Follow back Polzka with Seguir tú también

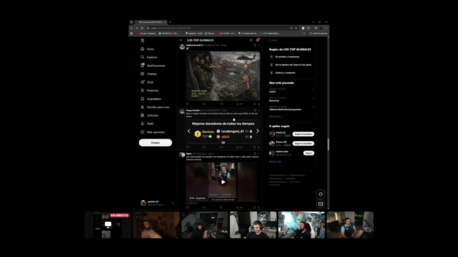[303, 134]
